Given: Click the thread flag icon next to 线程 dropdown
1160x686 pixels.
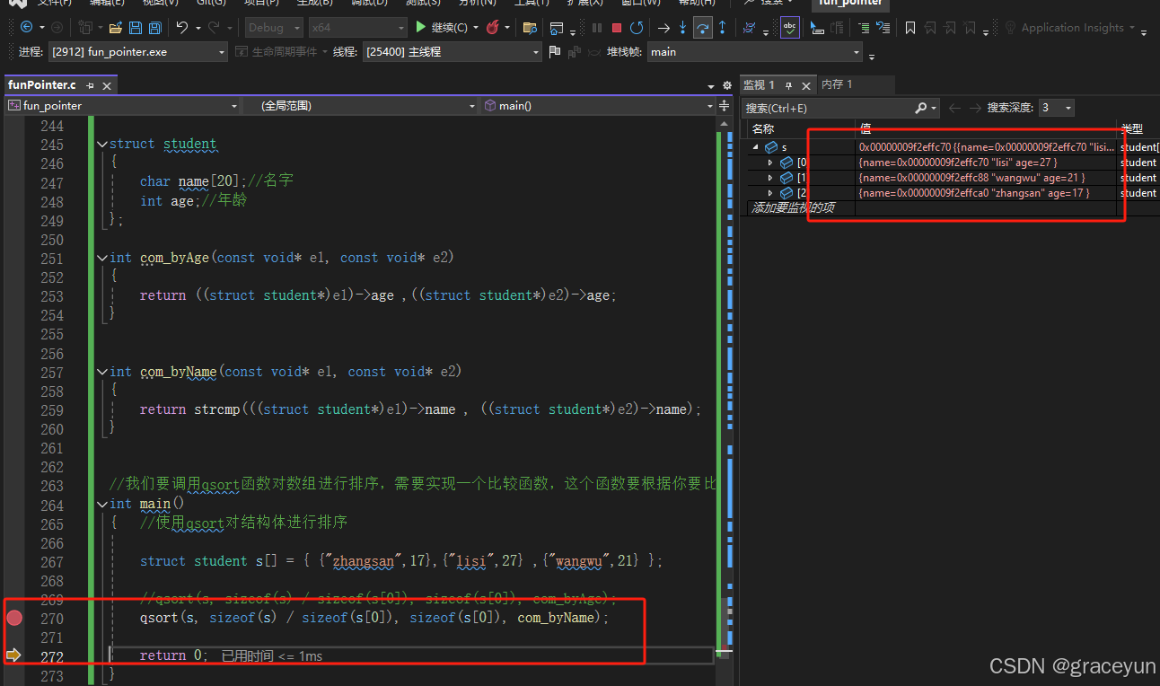Looking at the screenshot, I should [554, 52].
